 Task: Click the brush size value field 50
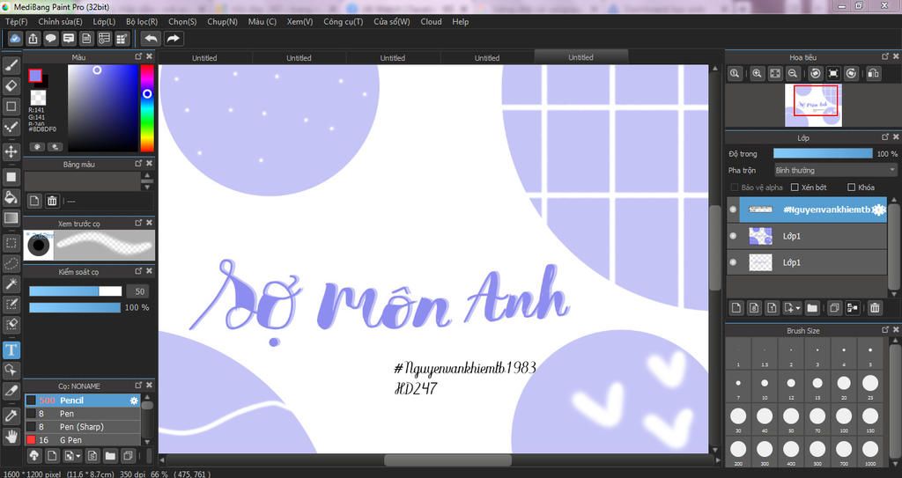pyautogui.click(x=139, y=291)
